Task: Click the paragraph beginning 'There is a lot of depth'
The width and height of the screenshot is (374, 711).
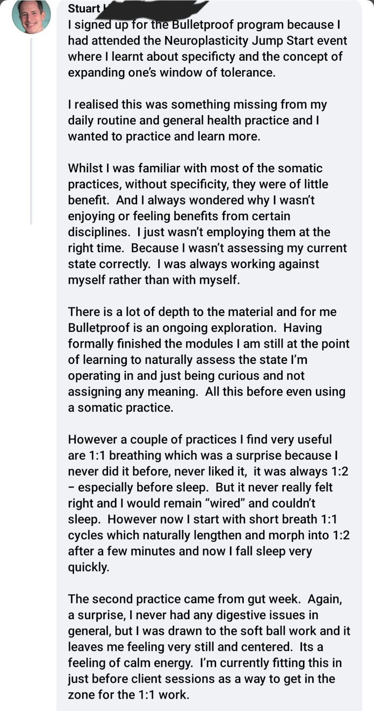Action: [207, 359]
